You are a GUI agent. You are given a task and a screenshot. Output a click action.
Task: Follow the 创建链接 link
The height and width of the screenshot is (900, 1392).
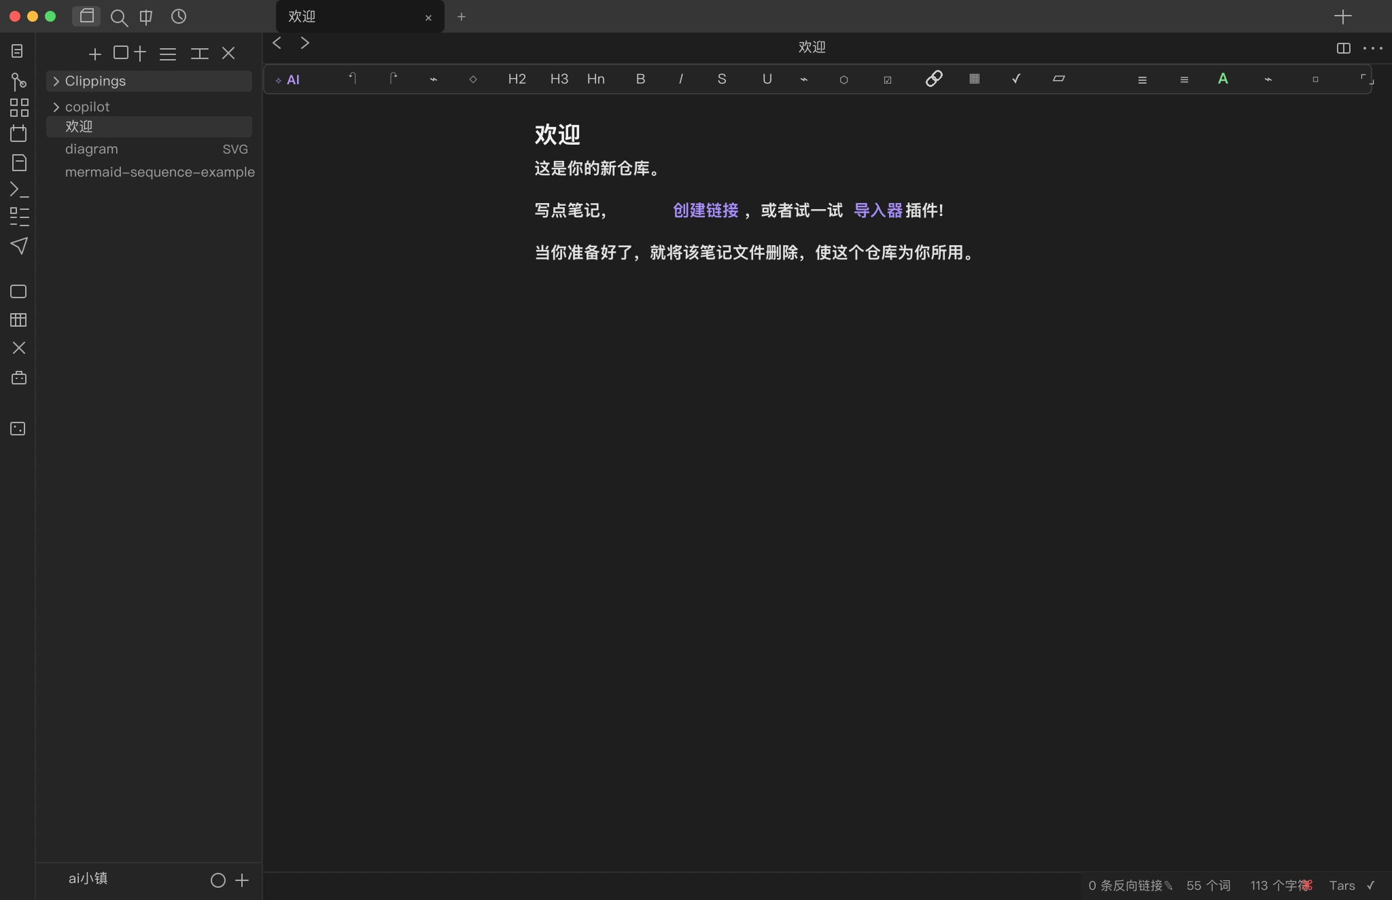tap(706, 211)
